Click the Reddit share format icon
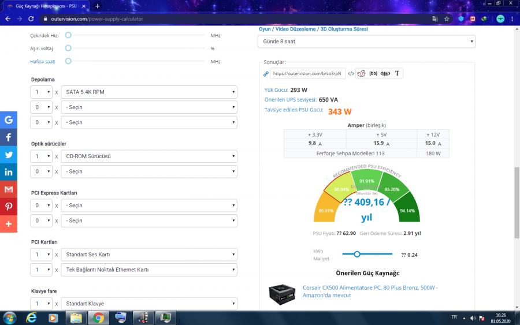This screenshot has height=325, width=520. tap(361, 73)
